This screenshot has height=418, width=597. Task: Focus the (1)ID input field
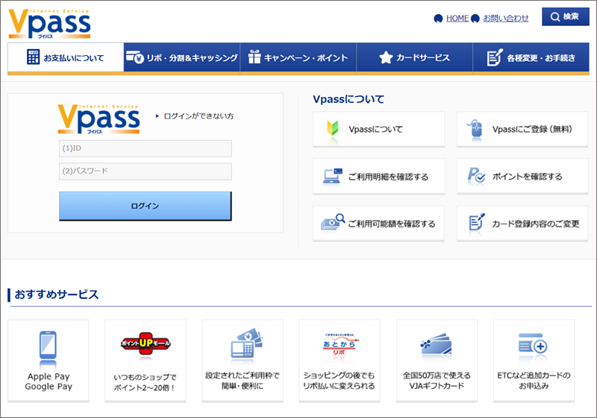click(x=146, y=148)
